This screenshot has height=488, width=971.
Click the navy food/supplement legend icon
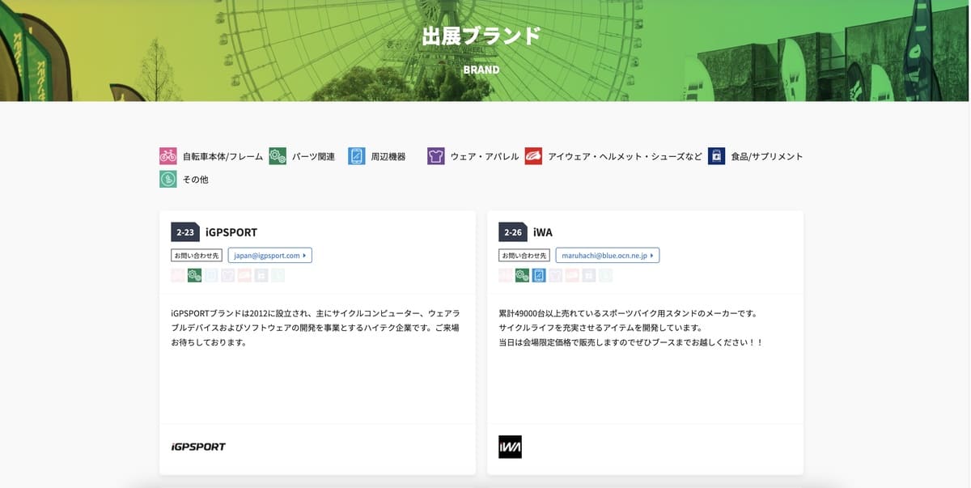pyautogui.click(x=716, y=156)
